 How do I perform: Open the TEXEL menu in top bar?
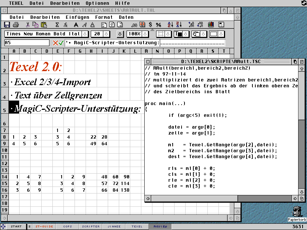tap(16, 3)
